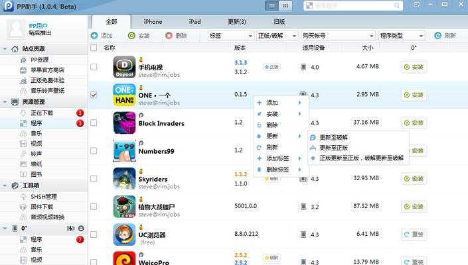The width and height of the screenshot is (468, 265).
Task: Open 音乐铃声壁纸 sidebar item
Action: [x=47, y=91]
